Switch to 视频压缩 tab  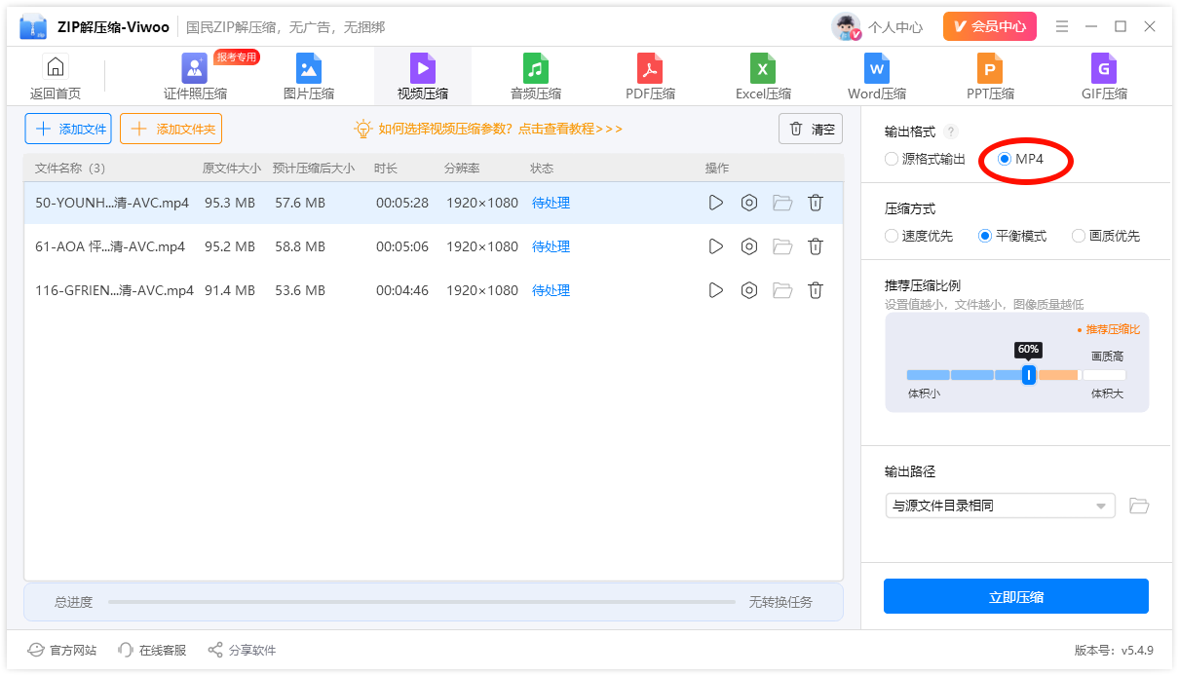tap(423, 77)
